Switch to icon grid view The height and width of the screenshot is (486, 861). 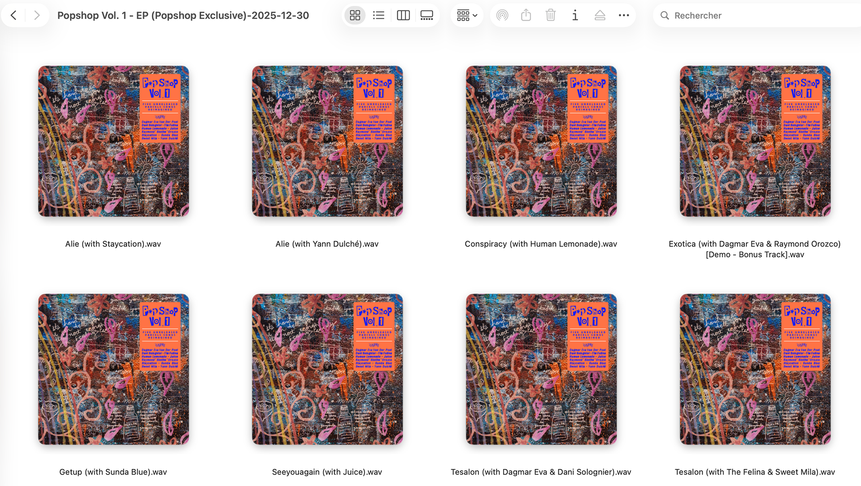pos(355,15)
